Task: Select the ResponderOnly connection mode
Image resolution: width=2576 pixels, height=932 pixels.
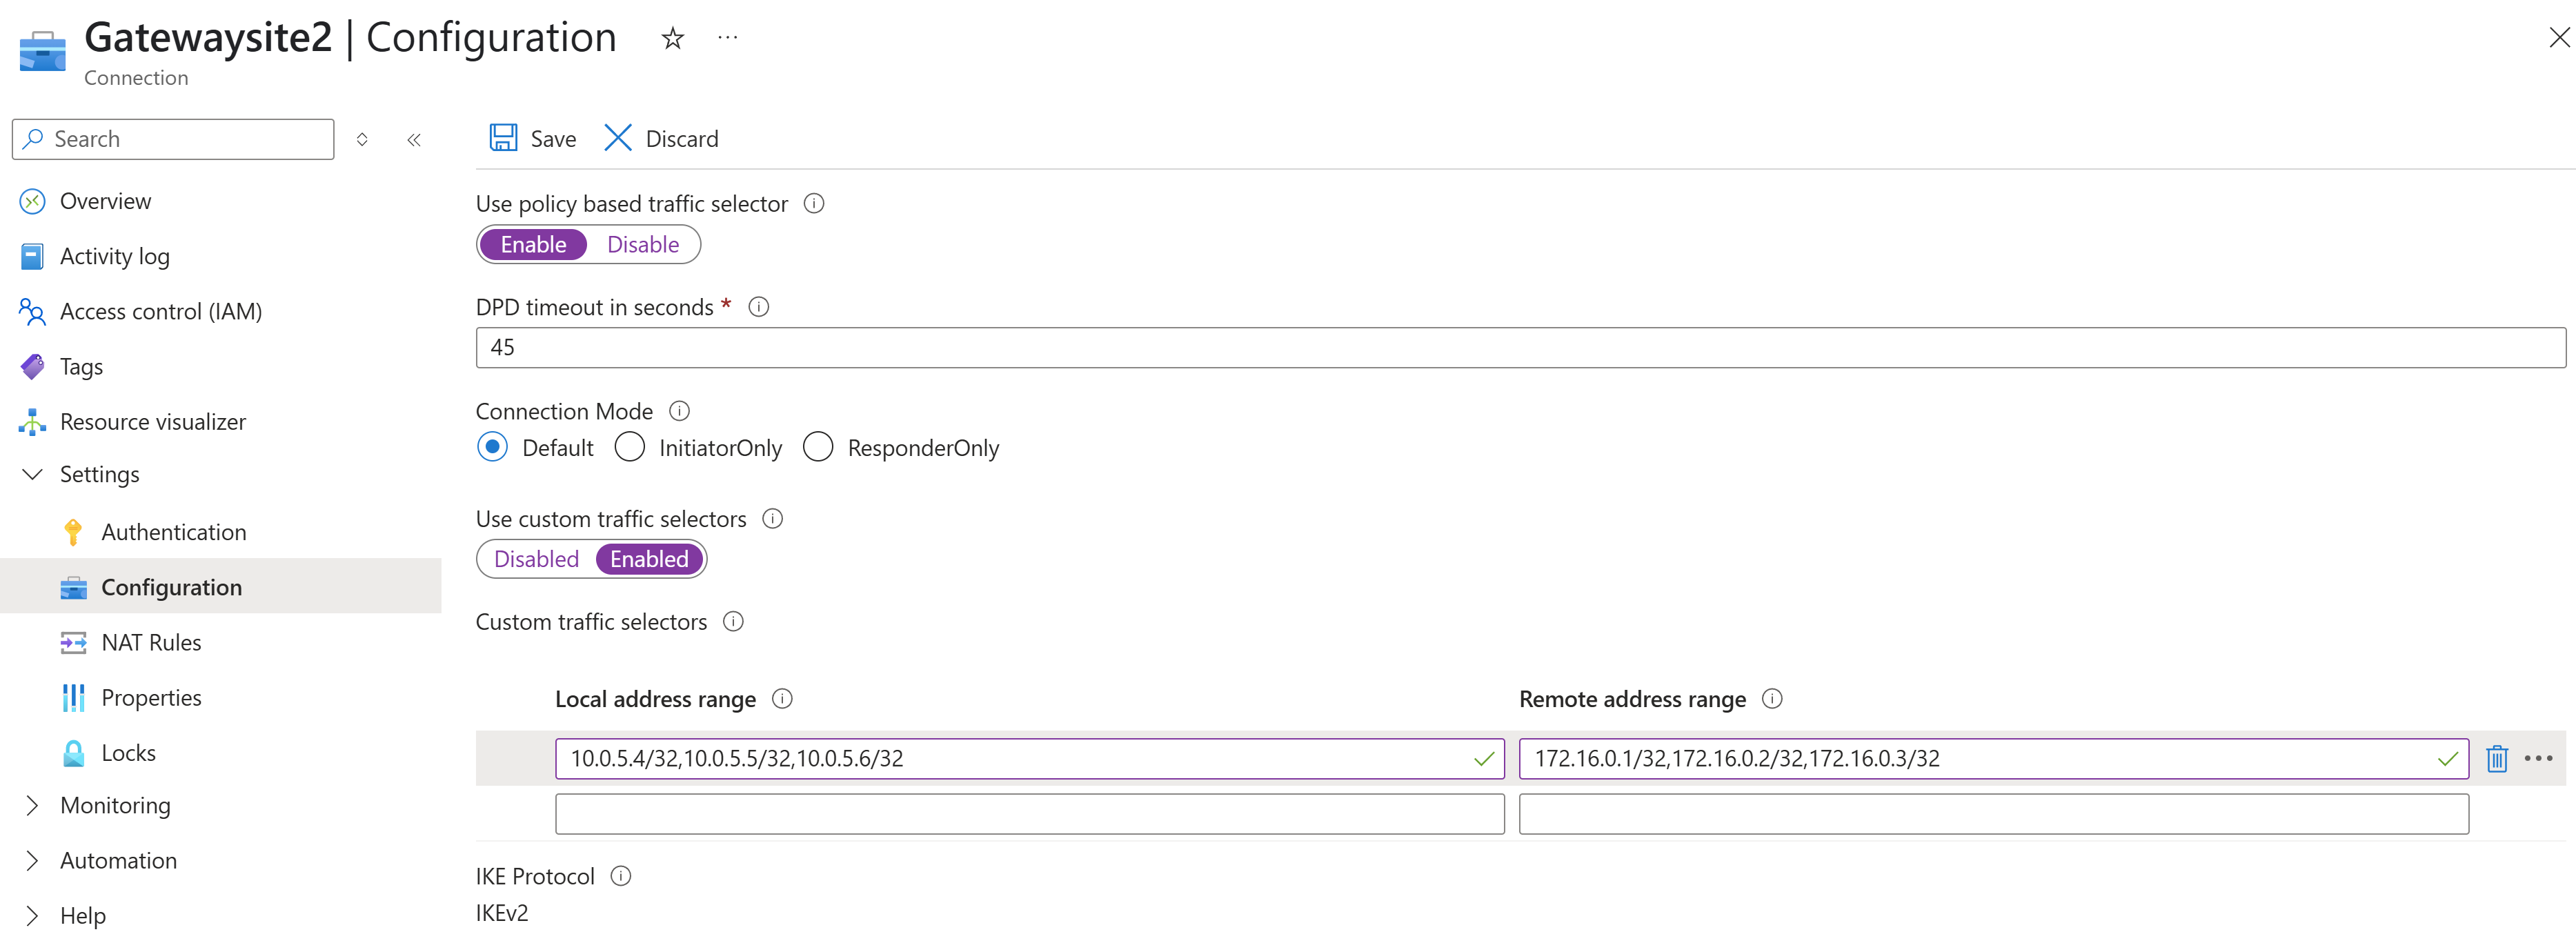Action: click(x=818, y=447)
